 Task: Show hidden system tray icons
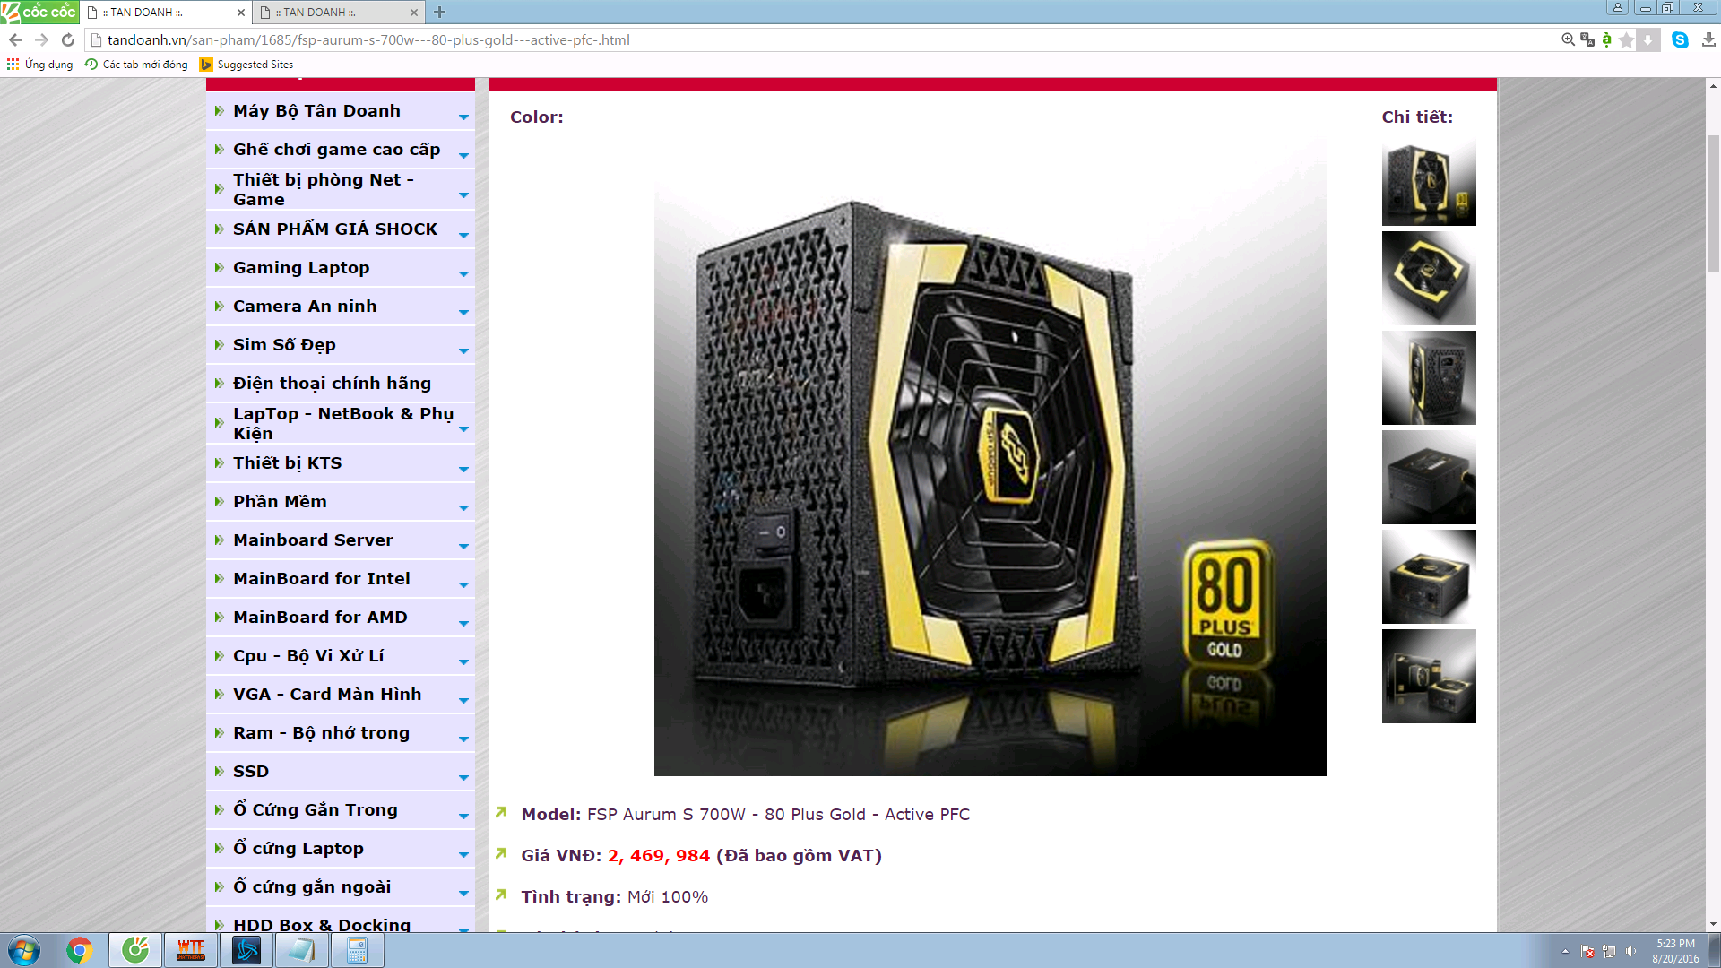(1565, 951)
